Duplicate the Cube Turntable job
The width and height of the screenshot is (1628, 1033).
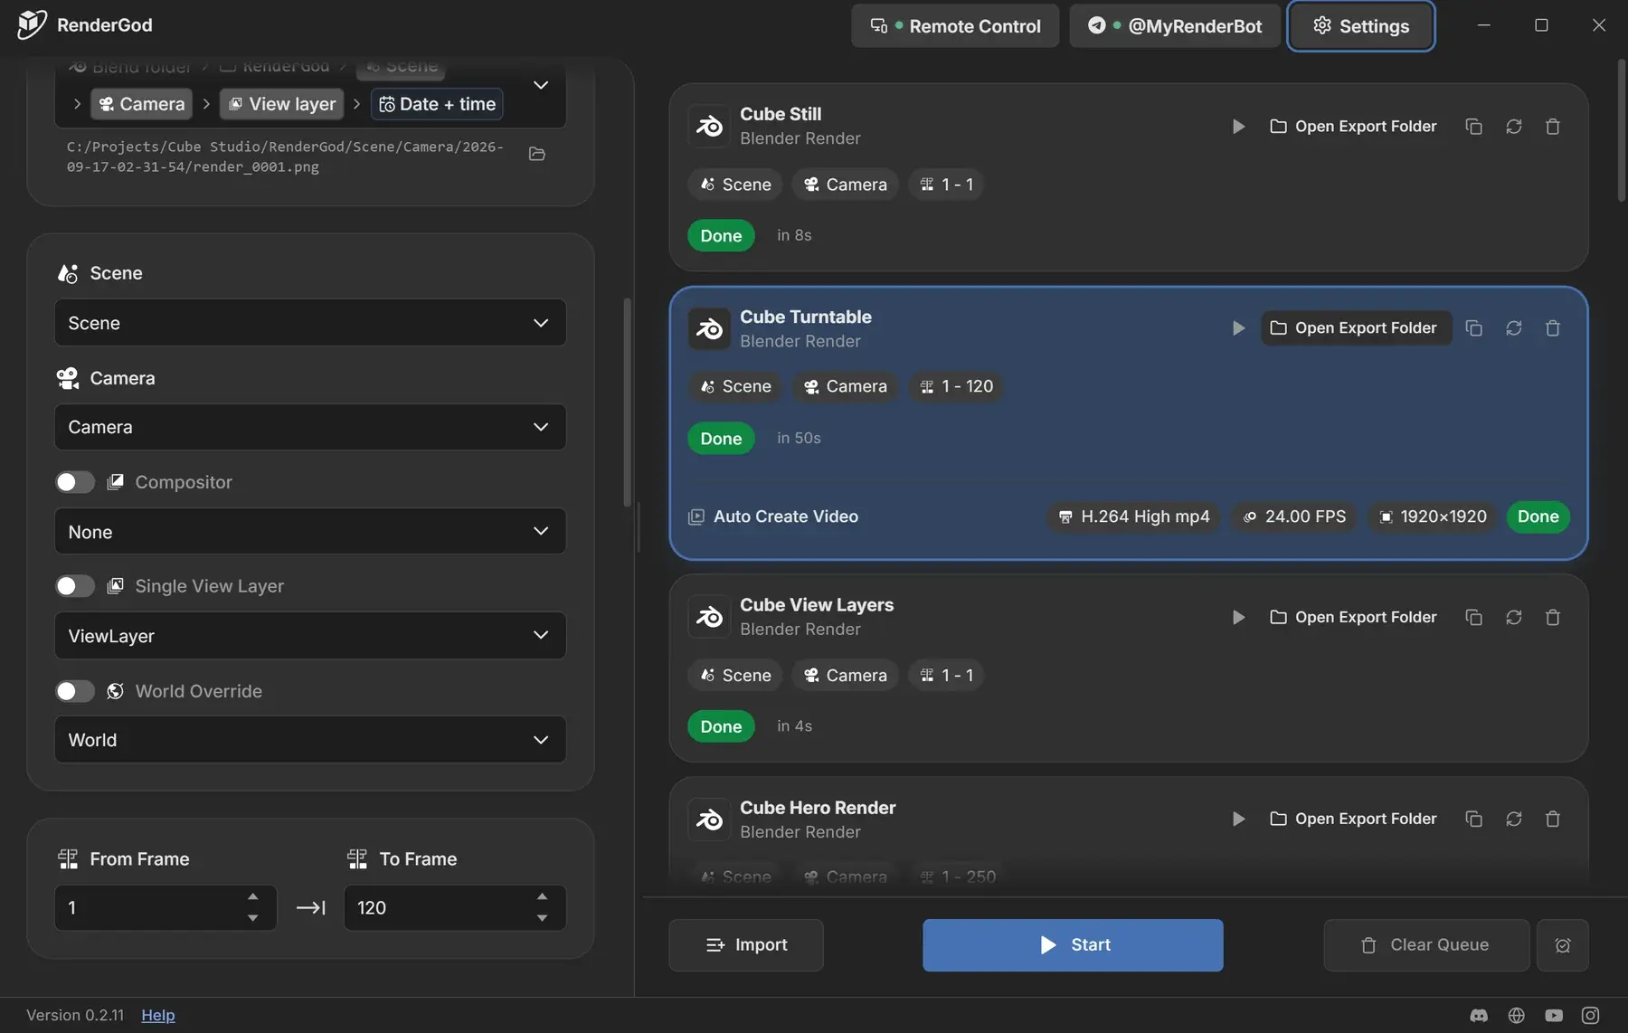point(1473,328)
